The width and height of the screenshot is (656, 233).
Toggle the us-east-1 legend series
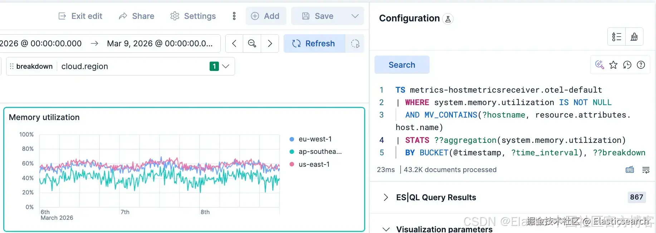(x=314, y=164)
